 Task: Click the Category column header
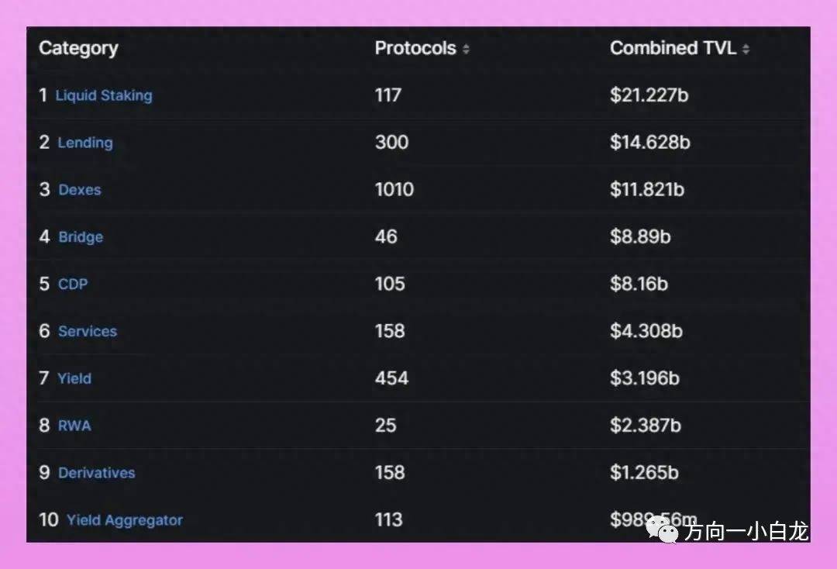coord(78,49)
